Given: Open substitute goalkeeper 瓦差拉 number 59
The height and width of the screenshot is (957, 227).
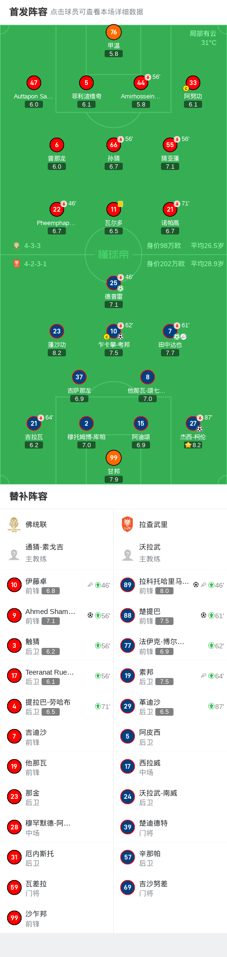Looking at the screenshot, I should click(56, 888).
